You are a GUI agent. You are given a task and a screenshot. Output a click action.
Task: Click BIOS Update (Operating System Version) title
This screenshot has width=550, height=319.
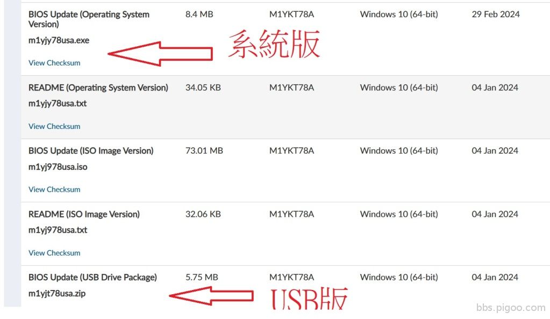tap(89, 19)
